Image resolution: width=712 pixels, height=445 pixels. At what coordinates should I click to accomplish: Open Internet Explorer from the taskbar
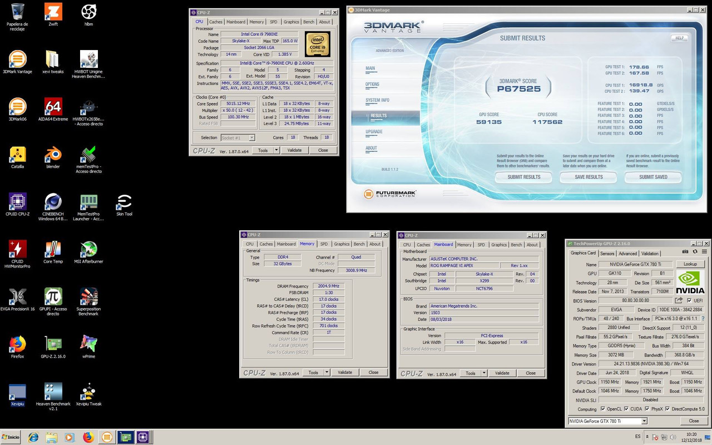(33, 437)
